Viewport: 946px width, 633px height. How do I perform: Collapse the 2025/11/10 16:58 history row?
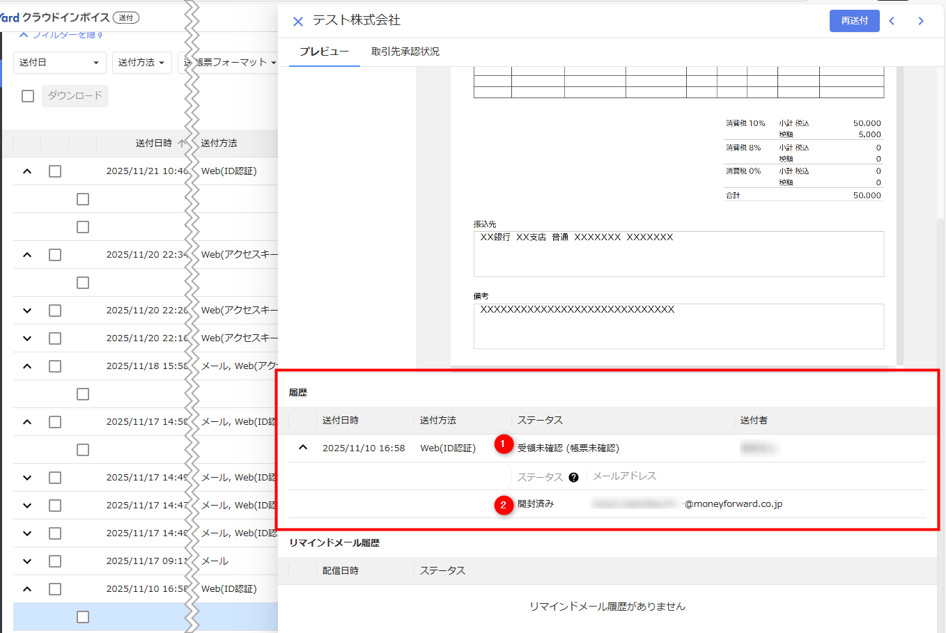click(x=303, y=448)
